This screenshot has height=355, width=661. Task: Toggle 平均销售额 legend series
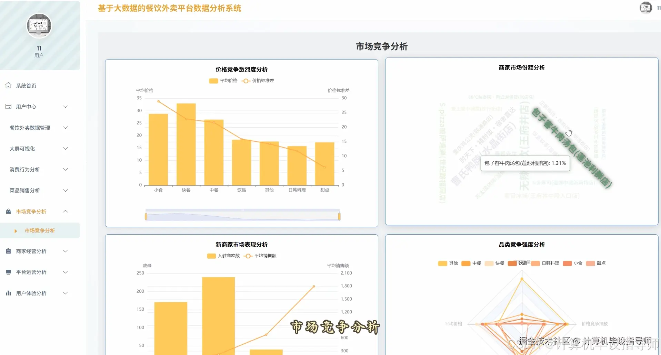[x=260, y=256]
